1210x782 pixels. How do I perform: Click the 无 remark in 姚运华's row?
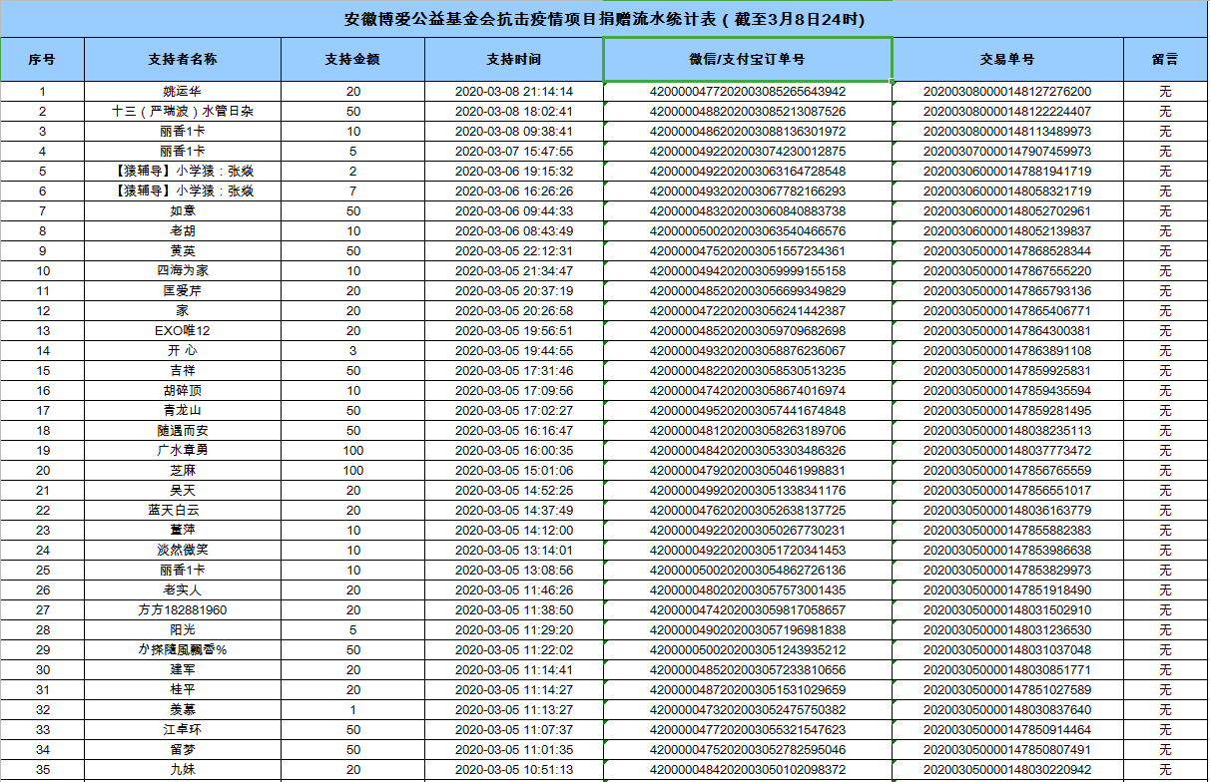click(1165, 92)
